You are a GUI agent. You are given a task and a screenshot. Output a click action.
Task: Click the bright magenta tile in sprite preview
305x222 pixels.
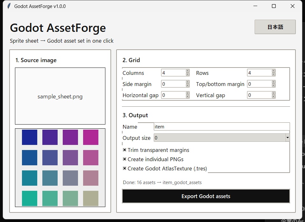tap(91, 137)
